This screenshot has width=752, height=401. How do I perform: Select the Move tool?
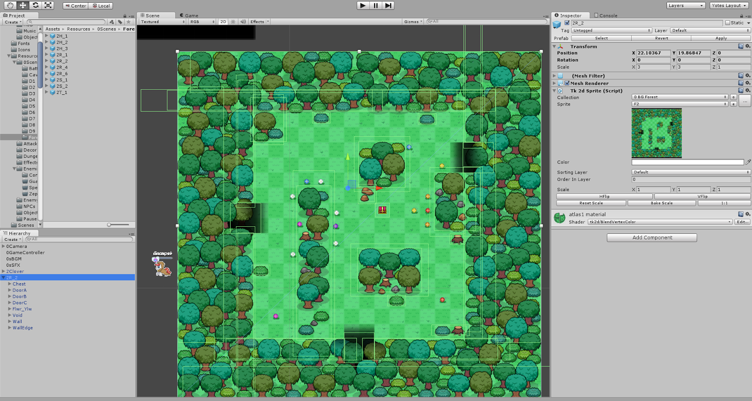point(23,5)
